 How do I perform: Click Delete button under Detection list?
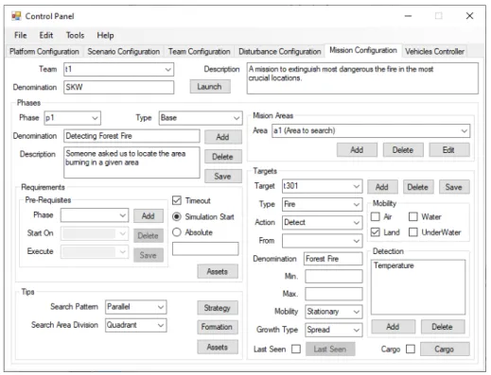click(443, 327)
